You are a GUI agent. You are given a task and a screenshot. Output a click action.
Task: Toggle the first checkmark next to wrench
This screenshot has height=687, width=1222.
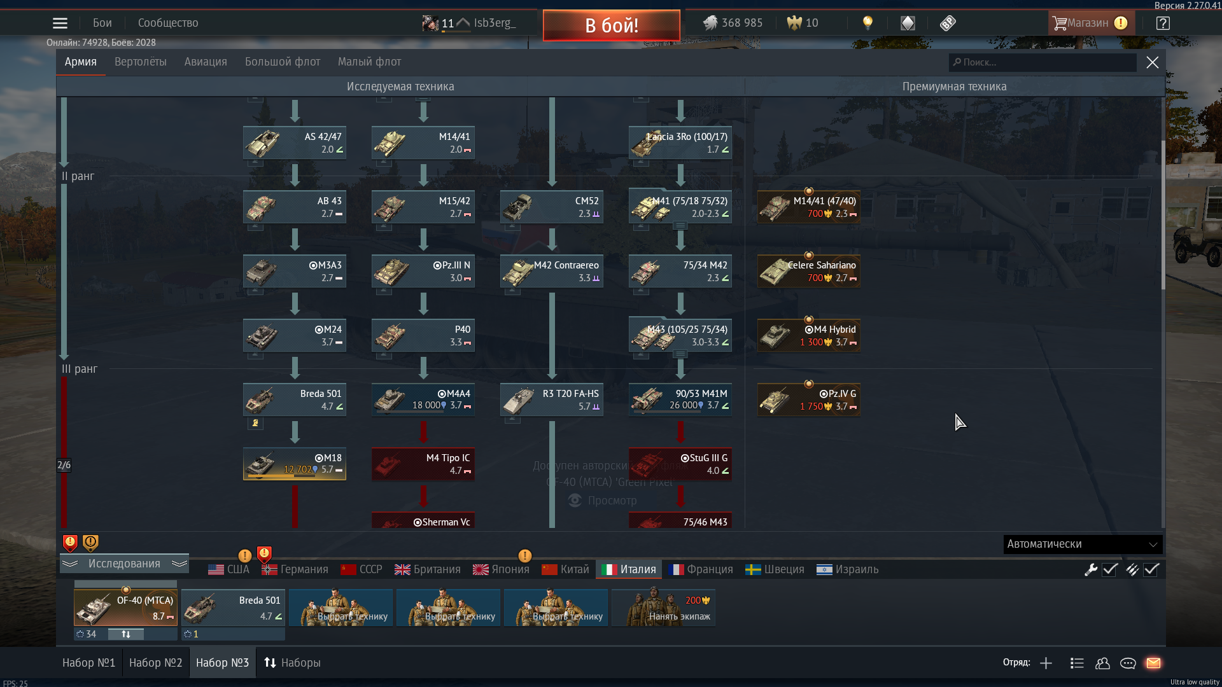(1110, 569)
